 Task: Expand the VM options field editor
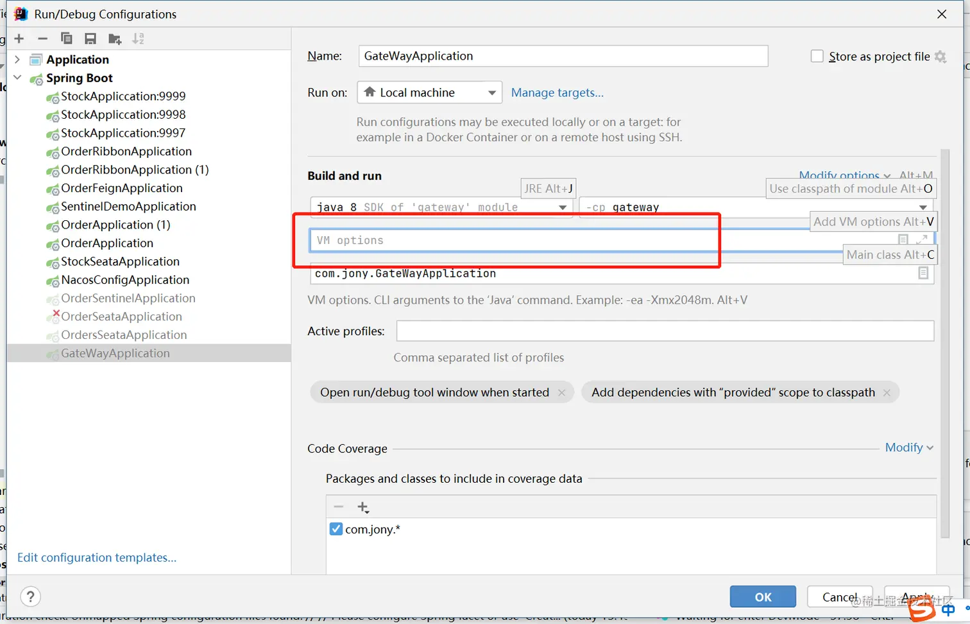[922, 239]
